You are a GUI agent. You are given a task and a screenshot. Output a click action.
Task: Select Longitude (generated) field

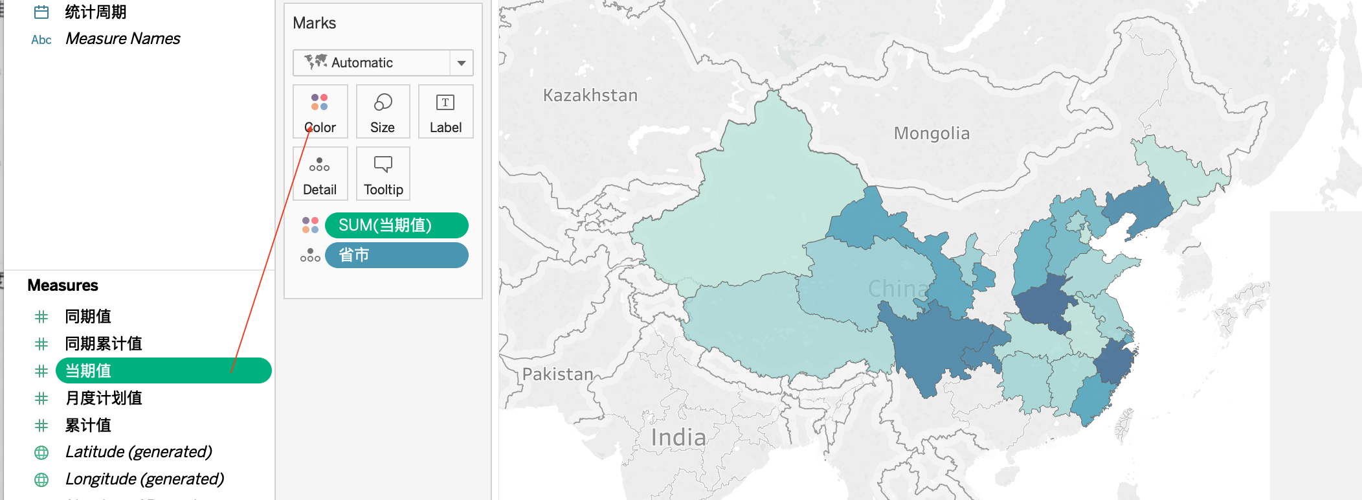[x=145, y=479]
